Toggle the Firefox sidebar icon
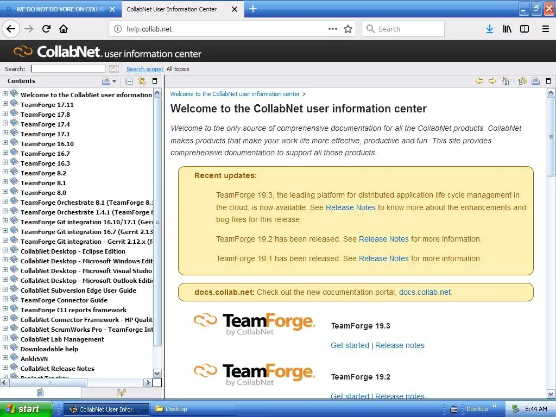The height and width of the screenshot is (417, 556). coord(525,29)
